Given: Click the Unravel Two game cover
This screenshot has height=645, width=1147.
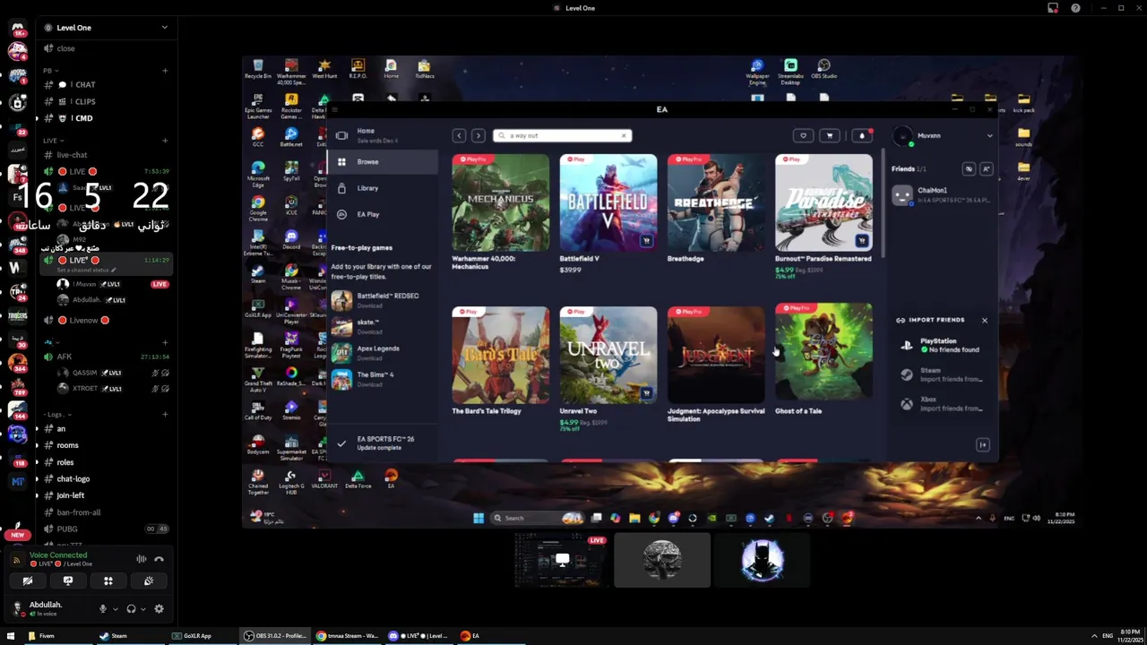Looking at the screenshot, I should pyautogui.click(x=608, y=355).
